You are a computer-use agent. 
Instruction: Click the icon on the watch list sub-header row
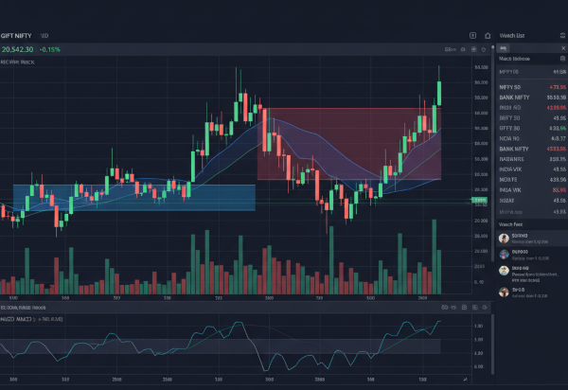pyautogui.click(x=562, y=59)
